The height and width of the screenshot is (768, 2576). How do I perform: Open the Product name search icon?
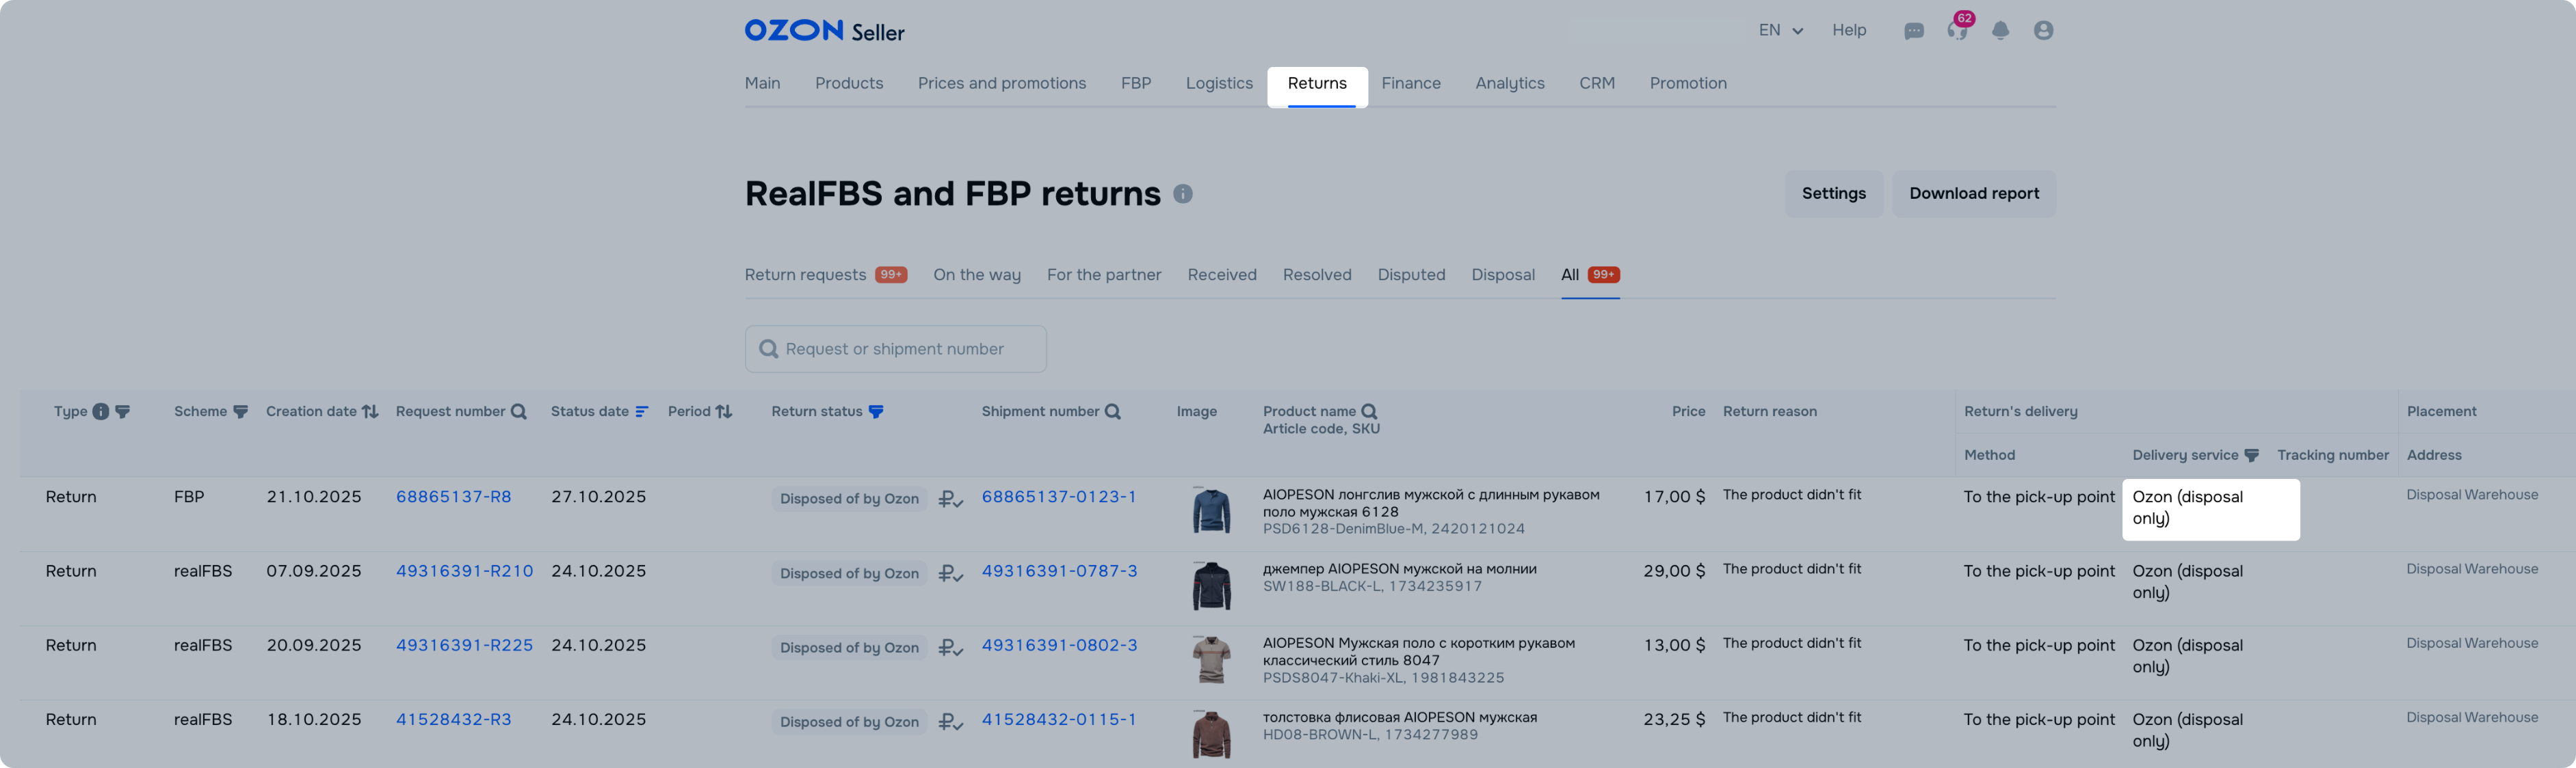1370,411
